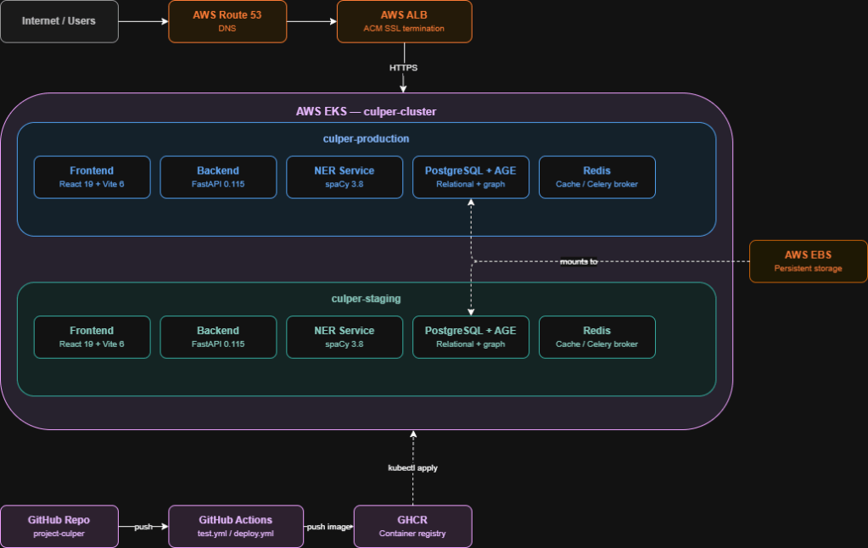Select the production PostgreSQL + AGE node
This screenshot has width=868, height=548.
[470, 176]
